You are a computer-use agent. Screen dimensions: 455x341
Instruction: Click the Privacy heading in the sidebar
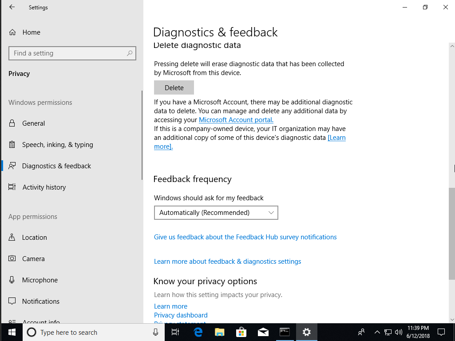[19, 74]
